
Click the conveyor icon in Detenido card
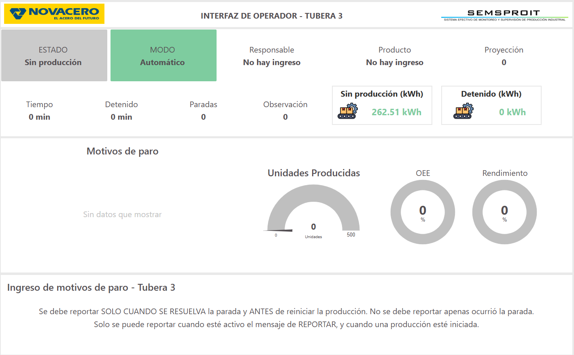463,111
